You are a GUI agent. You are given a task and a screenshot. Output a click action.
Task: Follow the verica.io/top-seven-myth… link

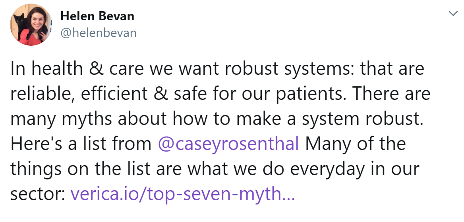point(183,194)
